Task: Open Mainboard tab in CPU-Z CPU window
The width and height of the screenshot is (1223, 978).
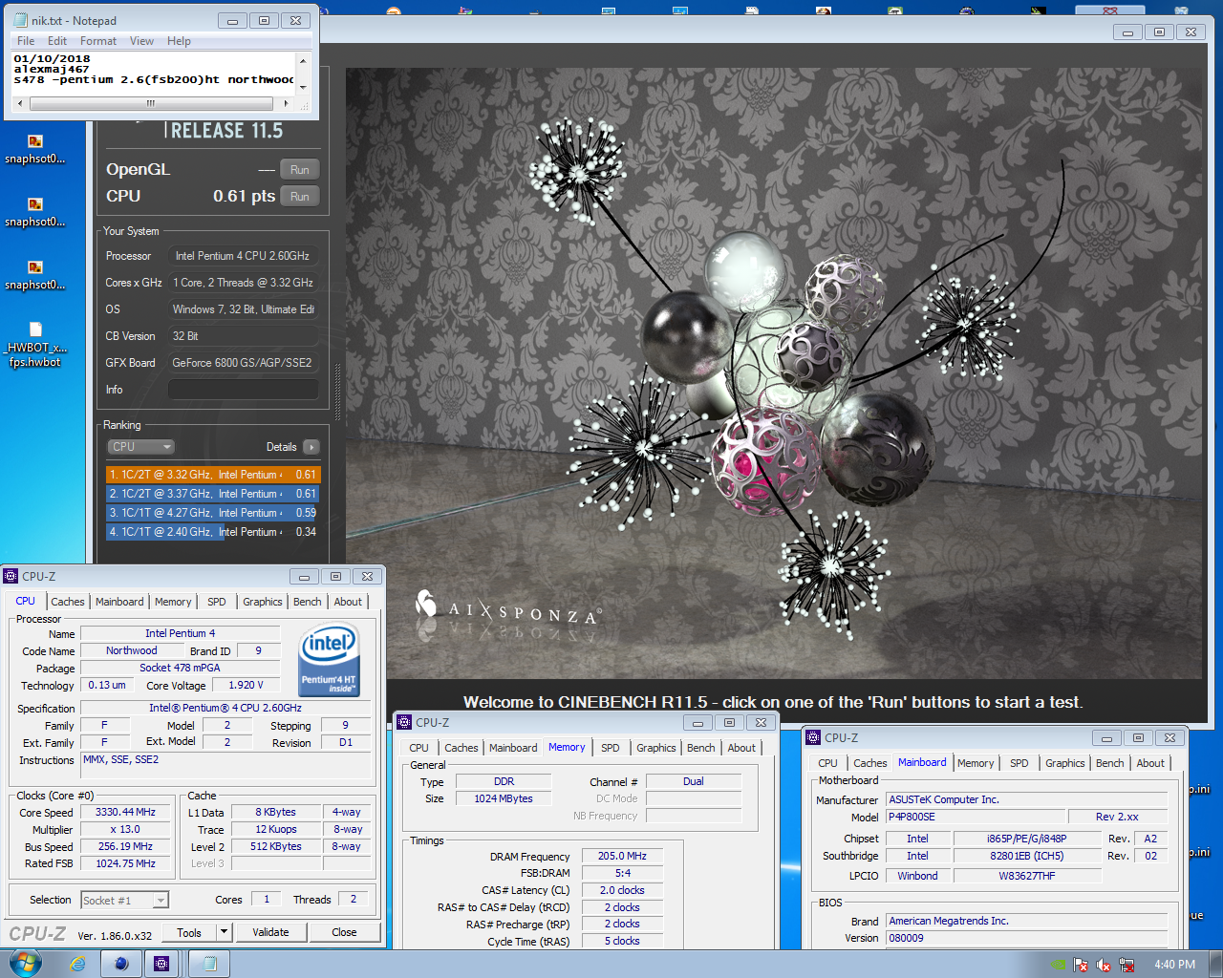Action: click(119, 602)
